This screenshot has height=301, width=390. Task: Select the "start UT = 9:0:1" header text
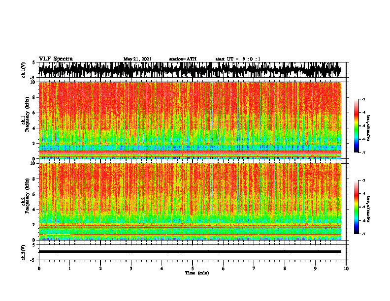(x=238, y=59)
